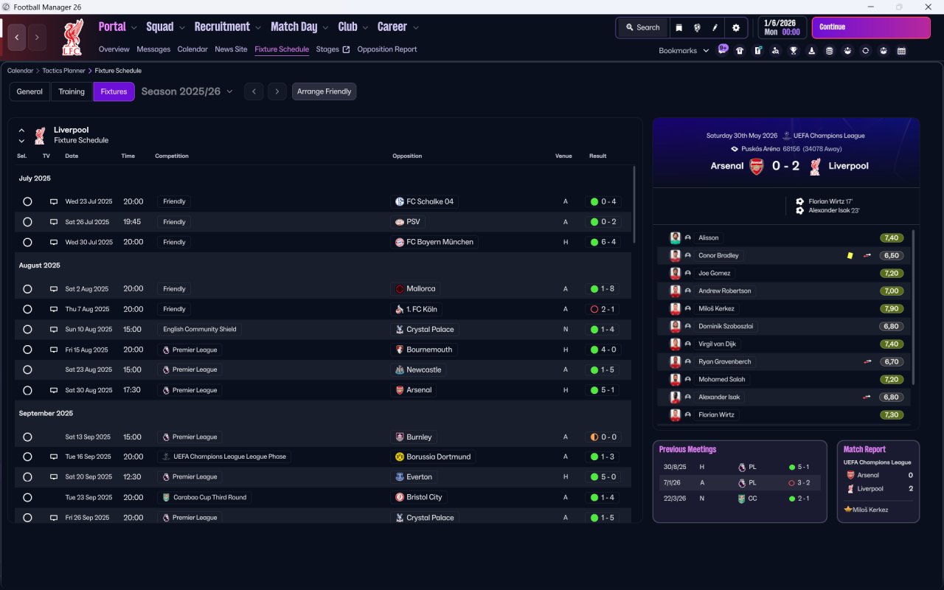Click the purple Continue button
The height and width of the screenshot is (590, 944).
point(871,27)
